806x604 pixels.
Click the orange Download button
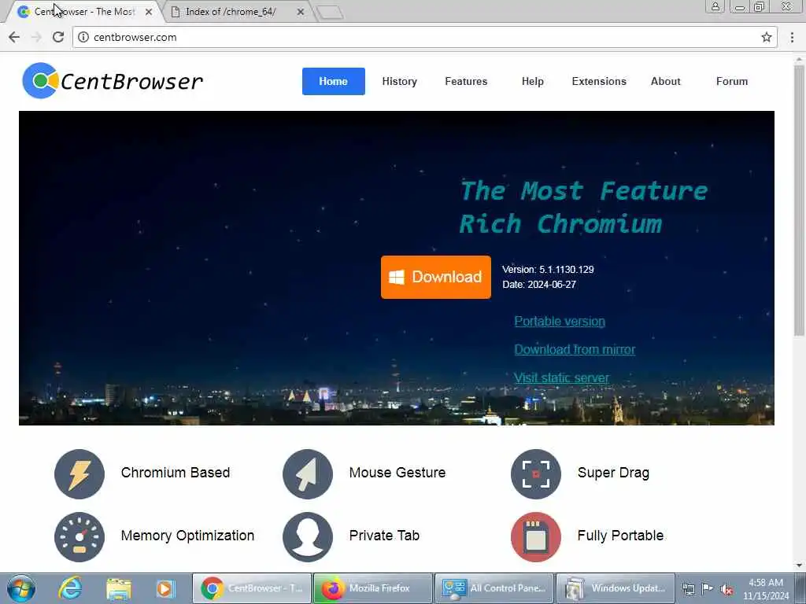436,277
